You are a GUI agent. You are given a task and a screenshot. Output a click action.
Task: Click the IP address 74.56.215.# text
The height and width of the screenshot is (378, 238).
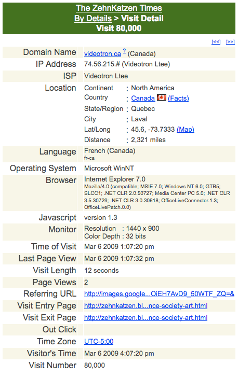tap(102, 64)
